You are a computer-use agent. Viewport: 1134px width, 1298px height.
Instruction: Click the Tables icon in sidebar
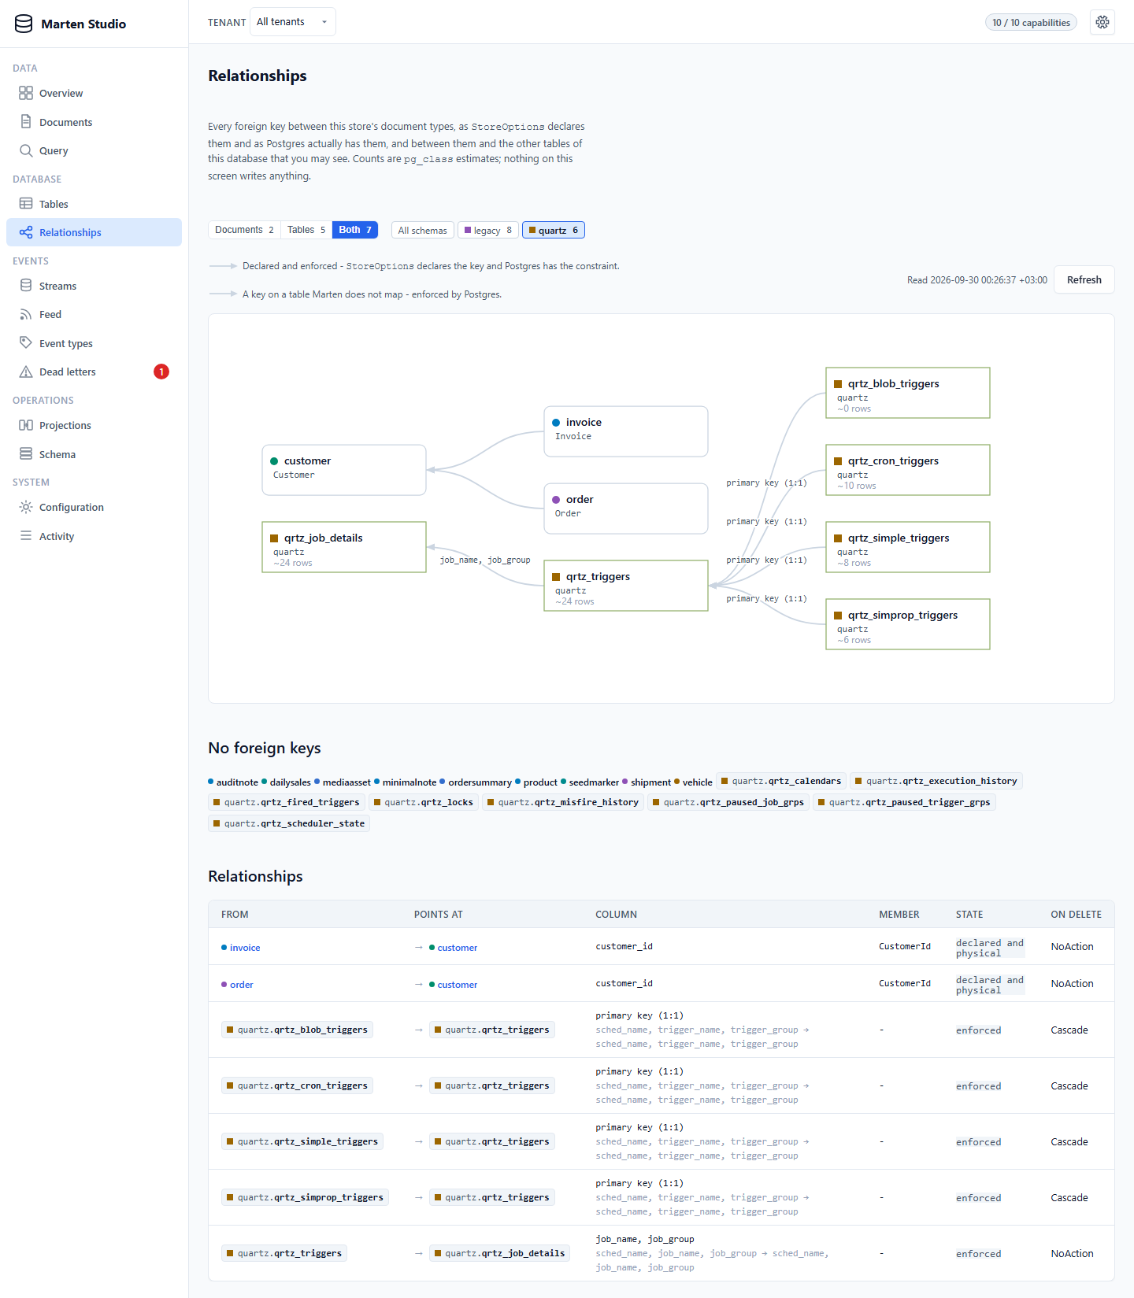coord(26,204)
